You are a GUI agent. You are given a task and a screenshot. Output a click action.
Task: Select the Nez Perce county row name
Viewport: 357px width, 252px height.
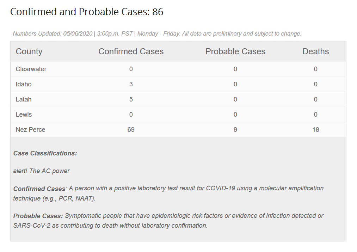(30, 130)
